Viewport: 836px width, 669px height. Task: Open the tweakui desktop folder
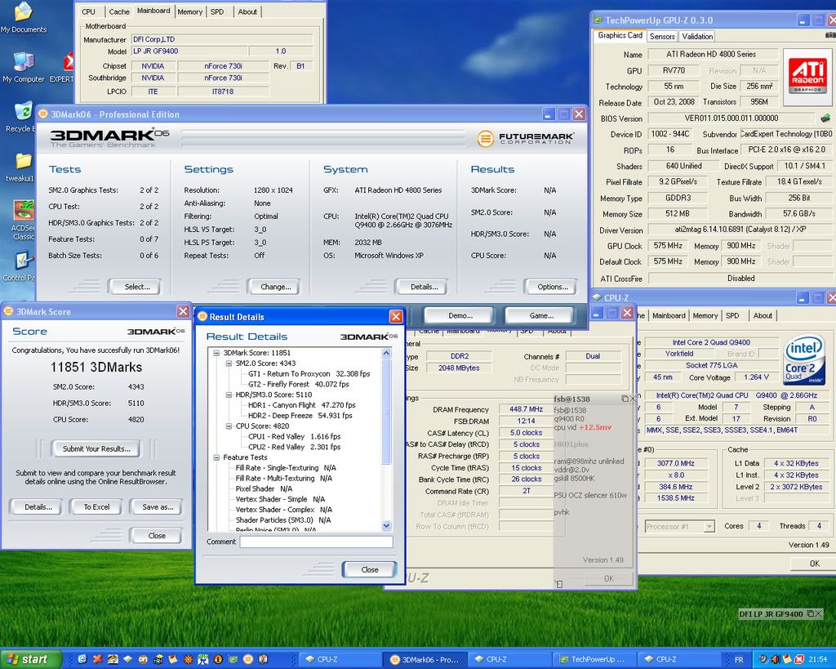23,163
